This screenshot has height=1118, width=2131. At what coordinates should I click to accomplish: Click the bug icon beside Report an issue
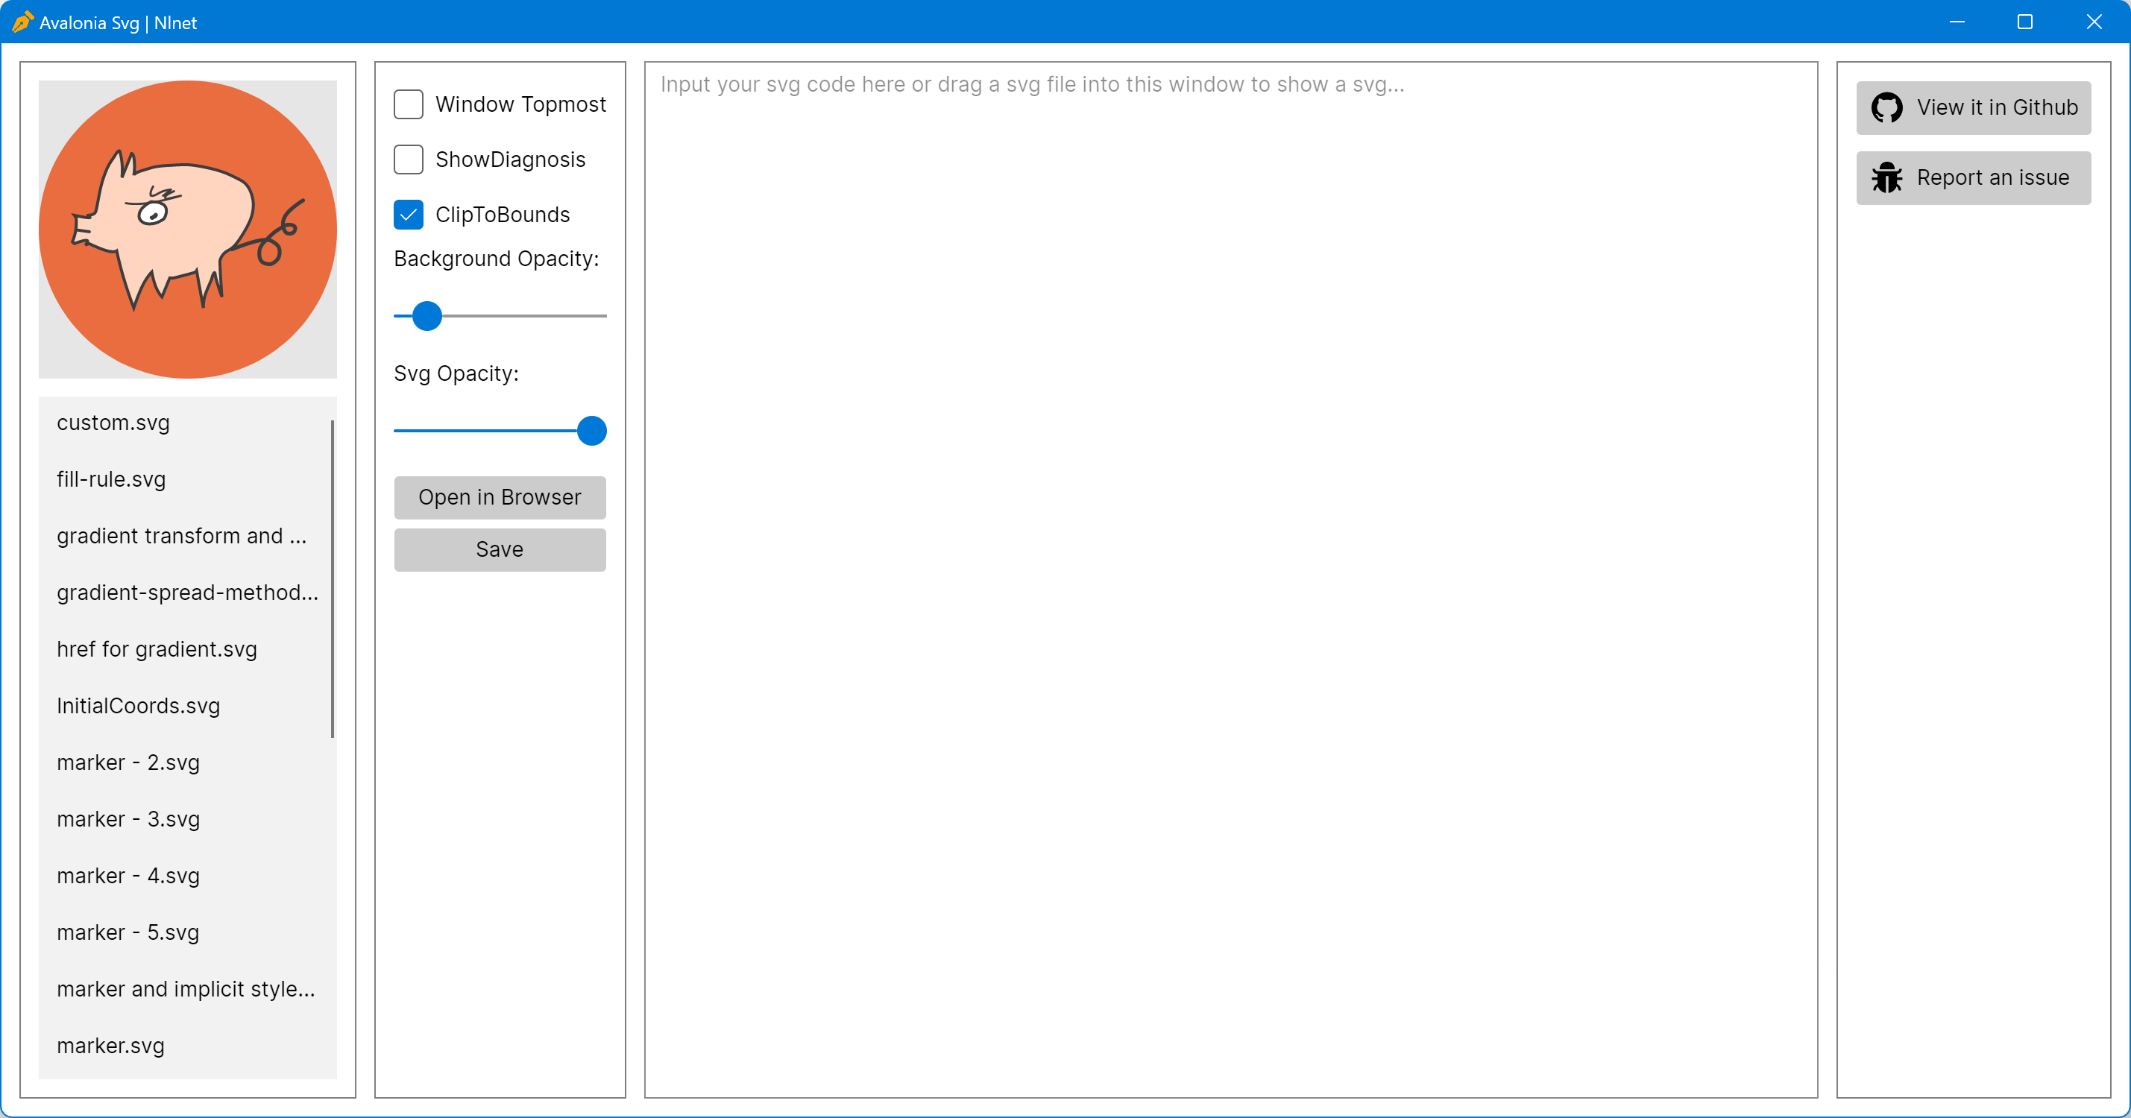point(1886,178)
